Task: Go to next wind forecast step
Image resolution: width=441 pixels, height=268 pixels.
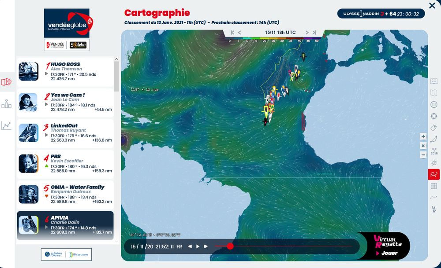Action: coord(307,33)
